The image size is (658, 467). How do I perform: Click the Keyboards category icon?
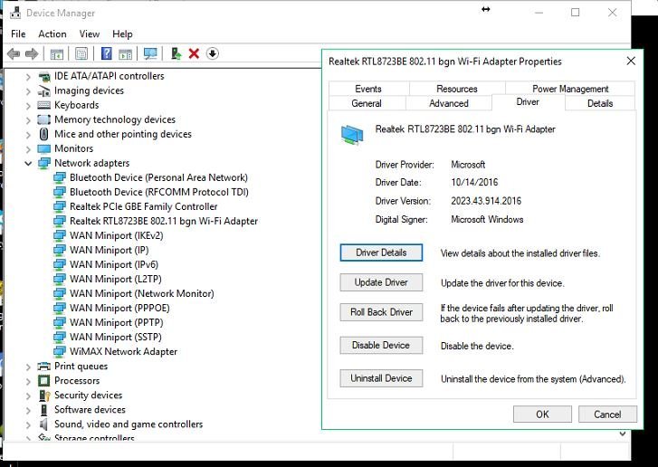(44, 105)
